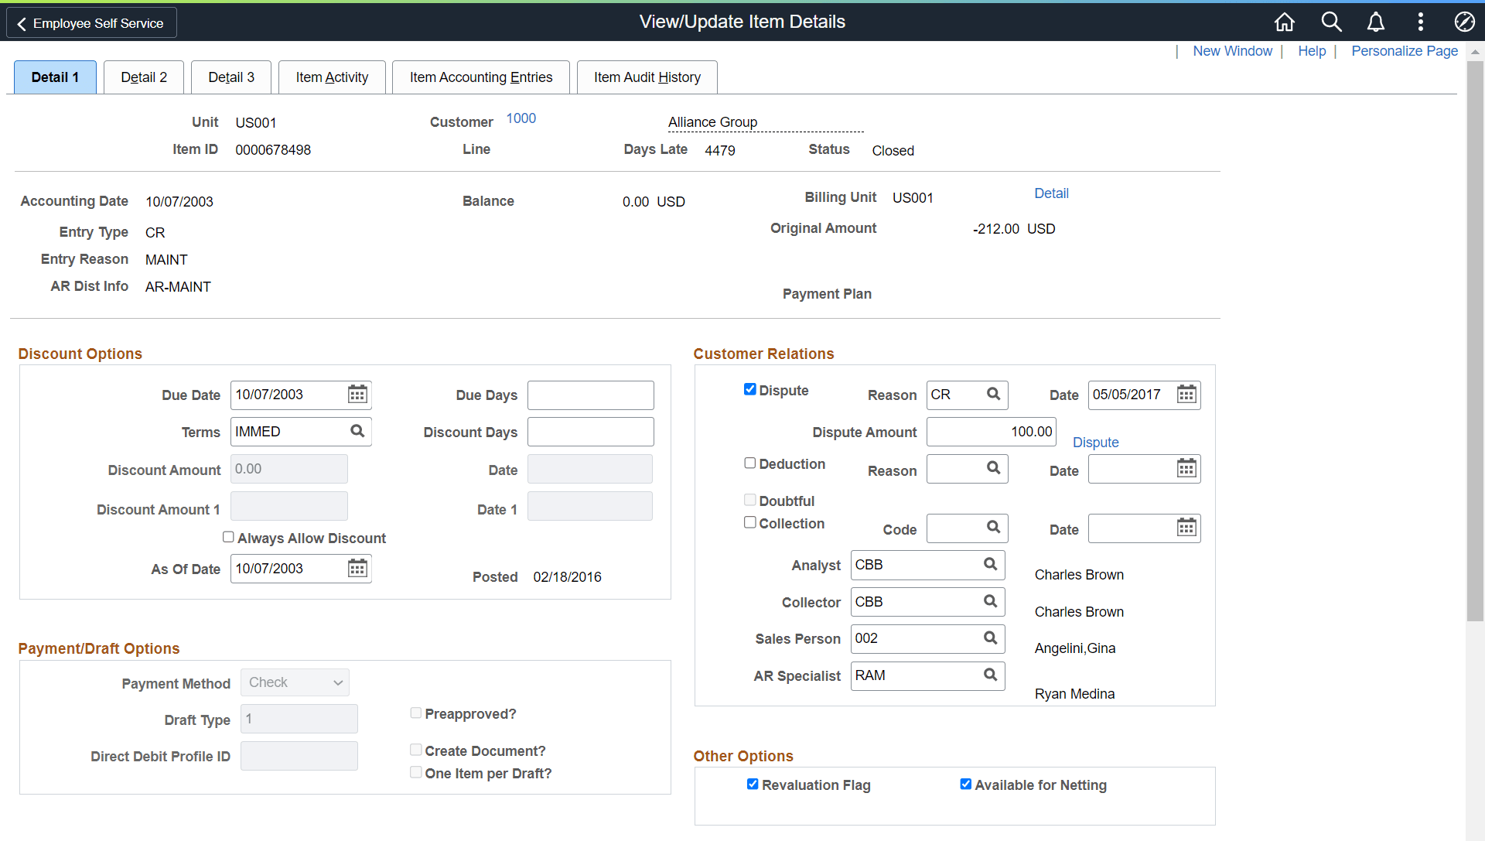1485x841 pixels.
Task: Open notifications bell icon
Action: coord(1375,22)
